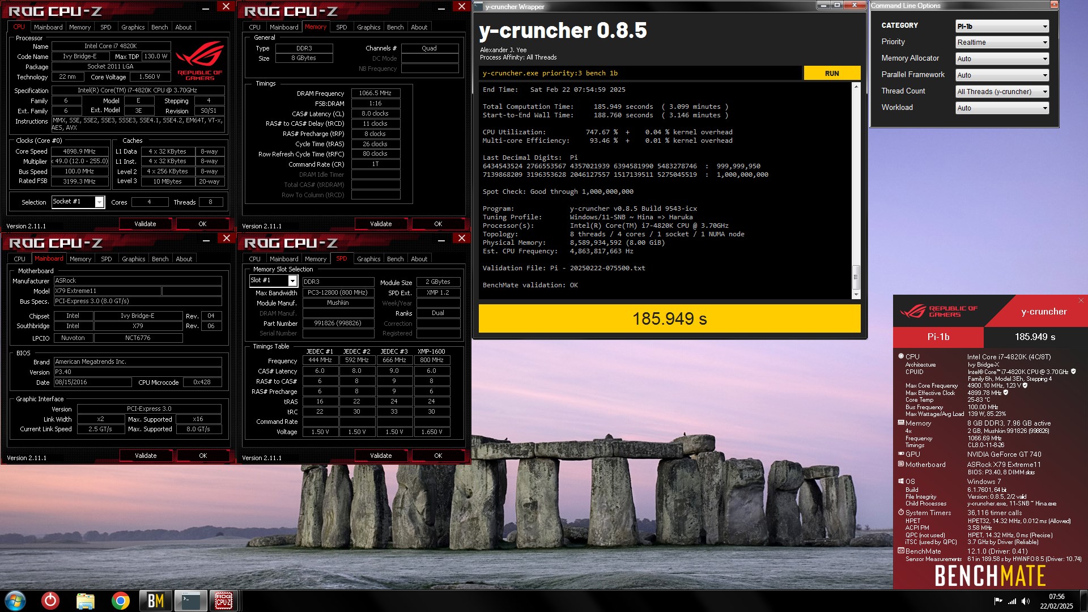Screen dimensions: 1088x612
Task: Click the Pi-1b label in BenchMate panel
Action: pyautogui.click(x=938, y=337)
